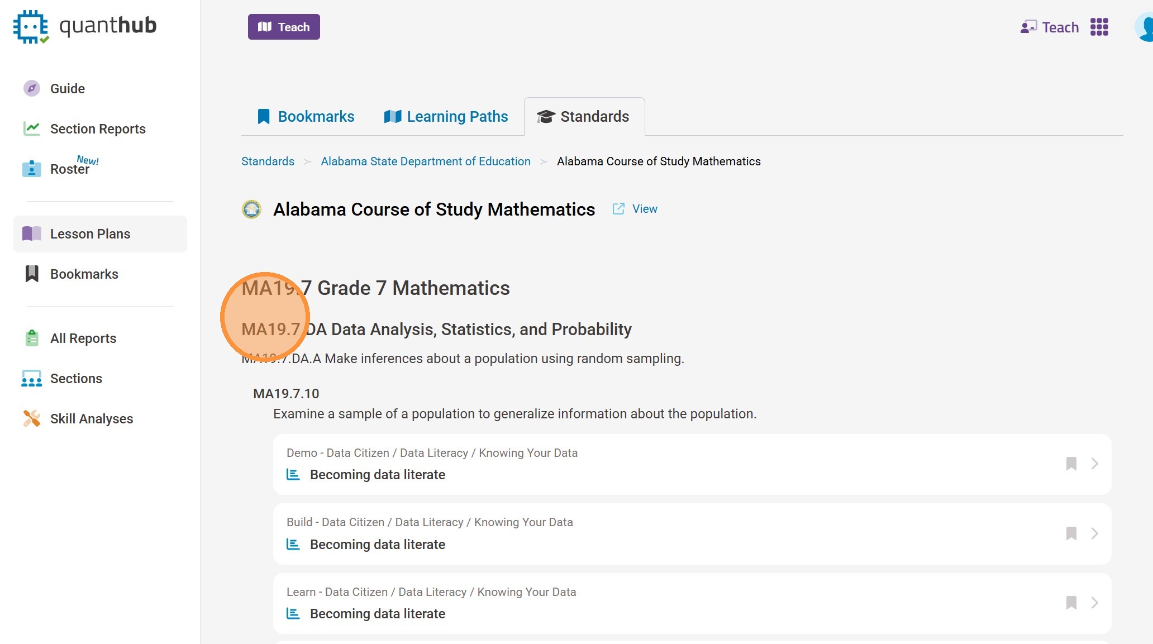
Task: Click the user profile avatar
Action: click(1145, 27)
